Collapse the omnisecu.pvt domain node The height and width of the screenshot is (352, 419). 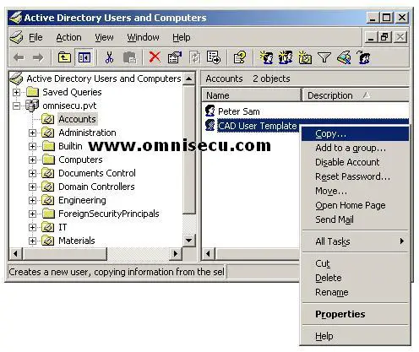tap(17, 106)
